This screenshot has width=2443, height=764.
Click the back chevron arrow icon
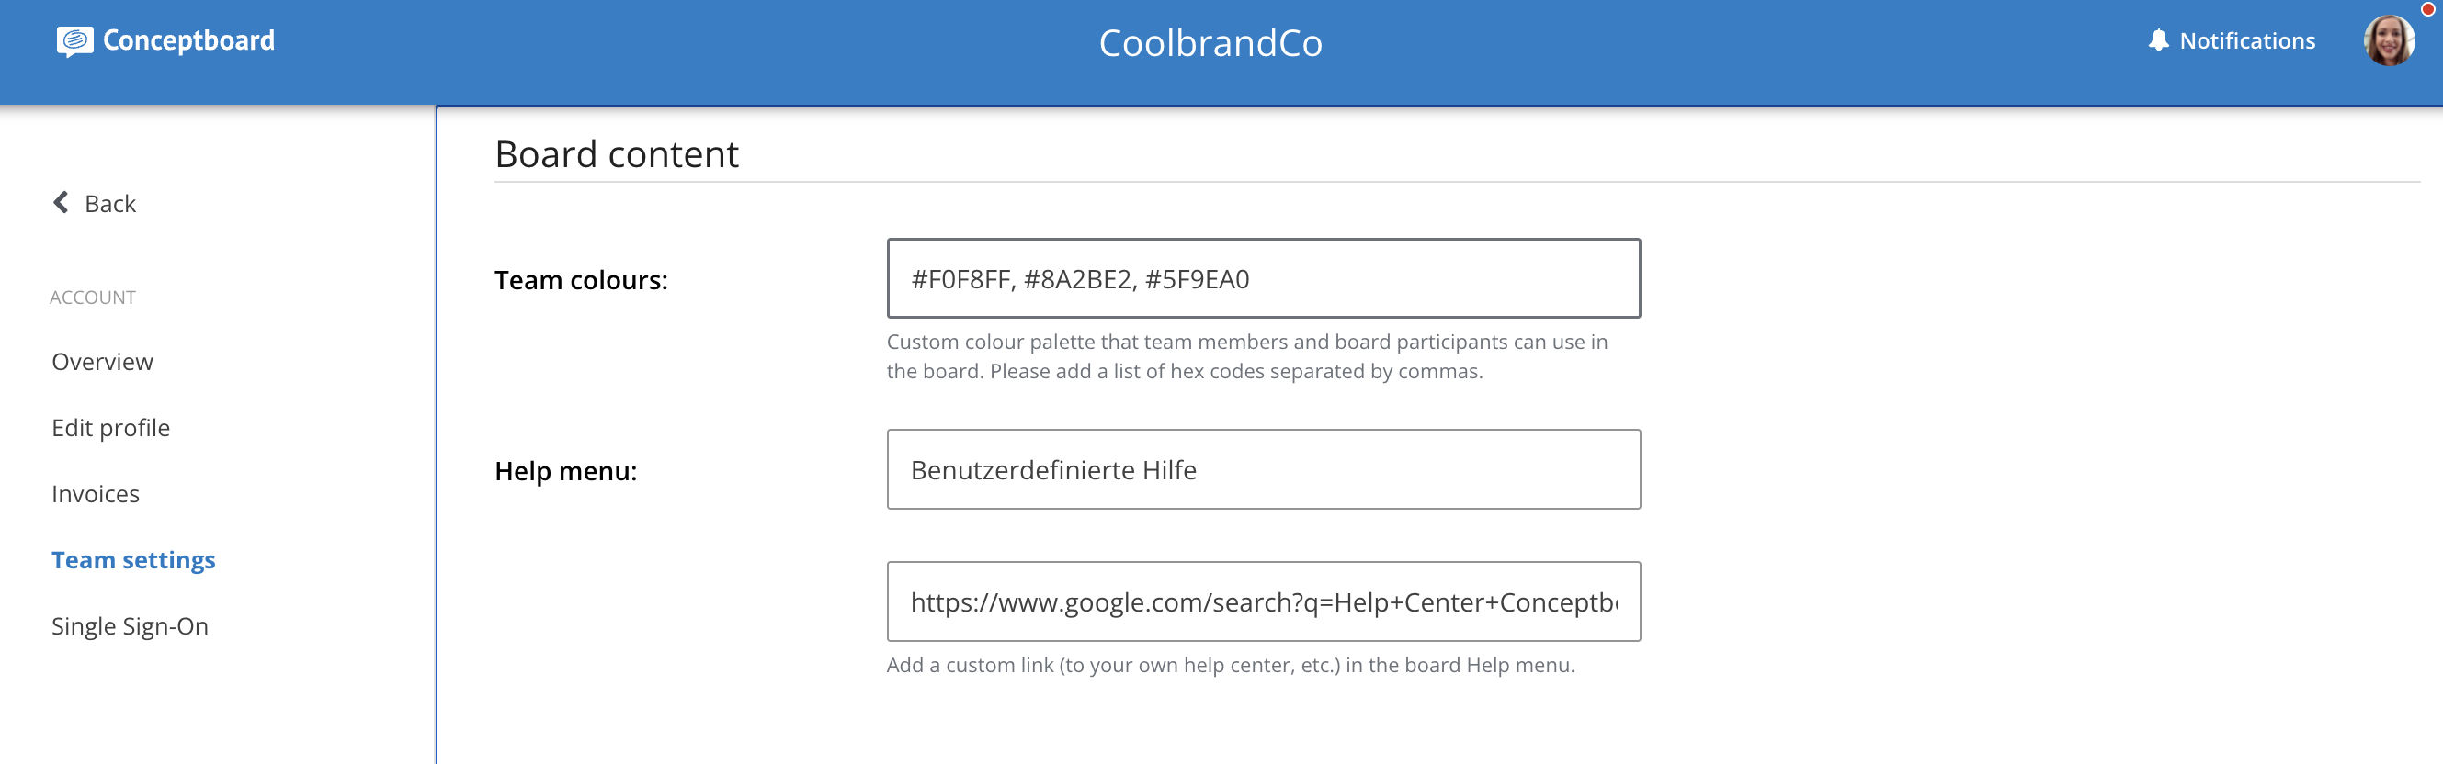(61, 202)
